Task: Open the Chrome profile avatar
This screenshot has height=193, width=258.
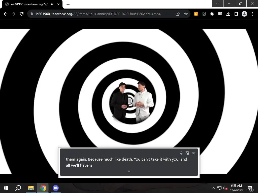Action: coord(244,14)
